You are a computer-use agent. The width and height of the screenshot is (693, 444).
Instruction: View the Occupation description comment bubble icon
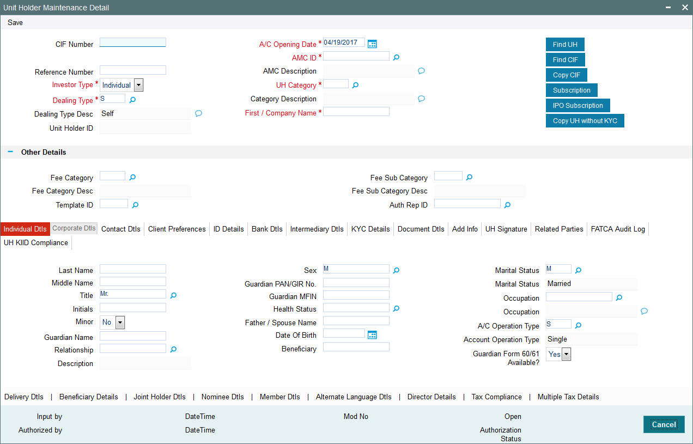[x=644, y=311]
